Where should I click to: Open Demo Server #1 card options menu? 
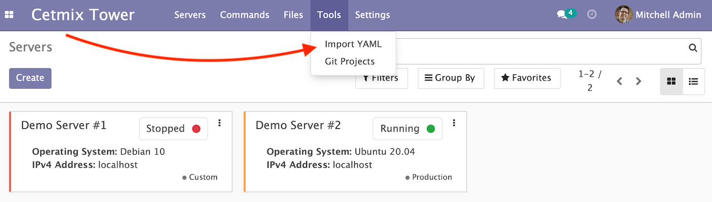click(220, 123)
